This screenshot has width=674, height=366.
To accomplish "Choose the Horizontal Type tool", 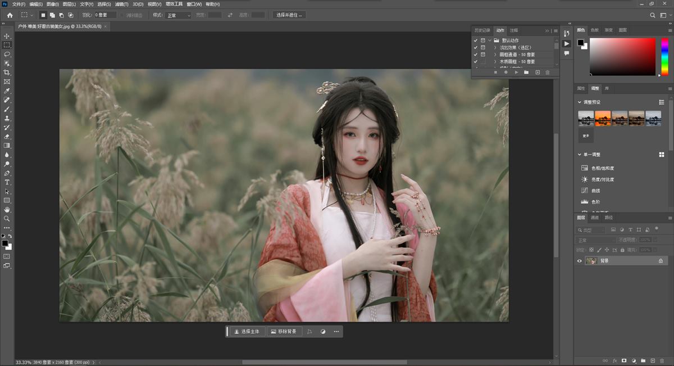I will click(x=7, y=182).
